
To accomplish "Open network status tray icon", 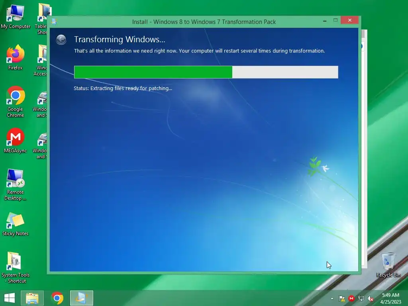I will [361, 298].
